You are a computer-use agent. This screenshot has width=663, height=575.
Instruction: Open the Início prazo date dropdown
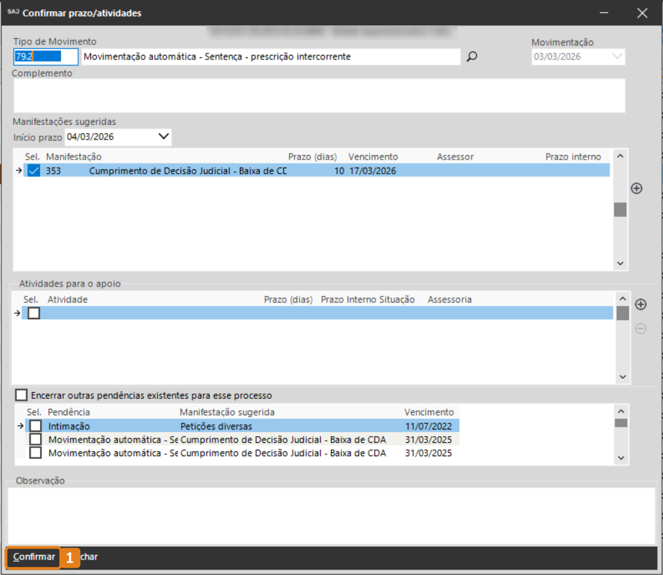[x=164, y=137]
